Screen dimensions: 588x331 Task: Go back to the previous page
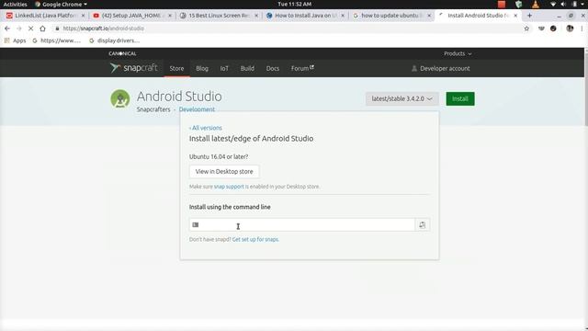[x=7, y=29]
